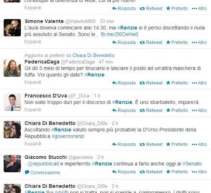Open the #Senato hashtag
This screenshot has height=193, width=211.
coord(192,164)
